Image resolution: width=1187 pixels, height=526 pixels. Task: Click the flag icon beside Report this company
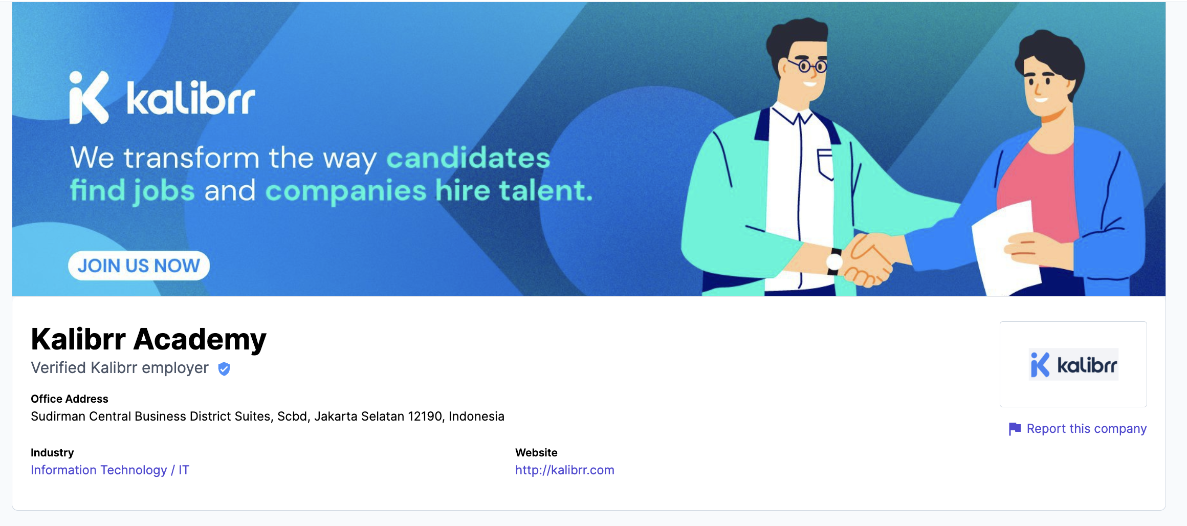click(x=1015, y=428)
